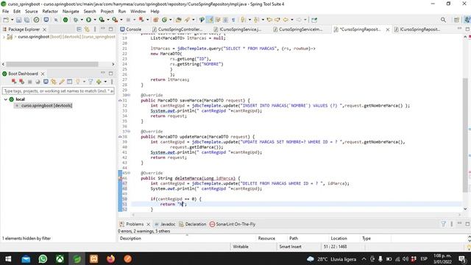Toggle the filter funnel in Boot Dashboard

tap(91, 82)
